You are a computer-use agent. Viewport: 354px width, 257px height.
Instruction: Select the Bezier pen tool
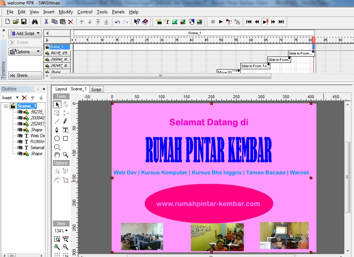(57, 130)
